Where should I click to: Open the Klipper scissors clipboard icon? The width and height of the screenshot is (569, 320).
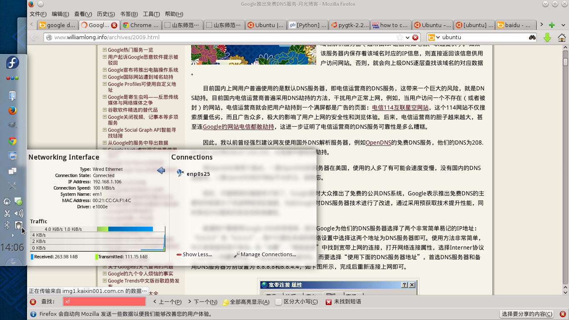[x=7, y=214]
